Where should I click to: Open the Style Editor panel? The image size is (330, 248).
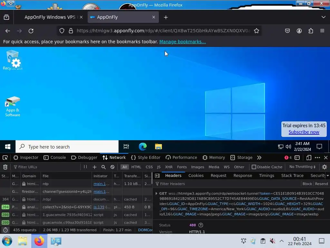click(146, 158)
